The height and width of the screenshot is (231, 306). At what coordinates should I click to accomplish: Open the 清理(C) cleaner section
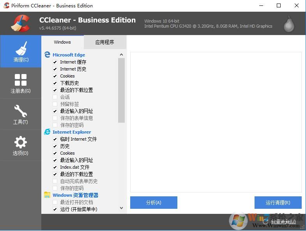[21, 51]
